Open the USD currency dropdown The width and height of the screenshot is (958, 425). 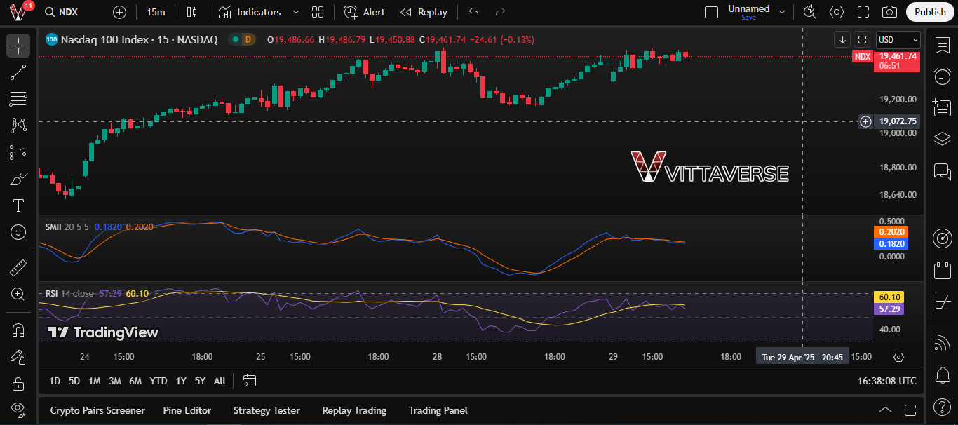pos(898,40)
